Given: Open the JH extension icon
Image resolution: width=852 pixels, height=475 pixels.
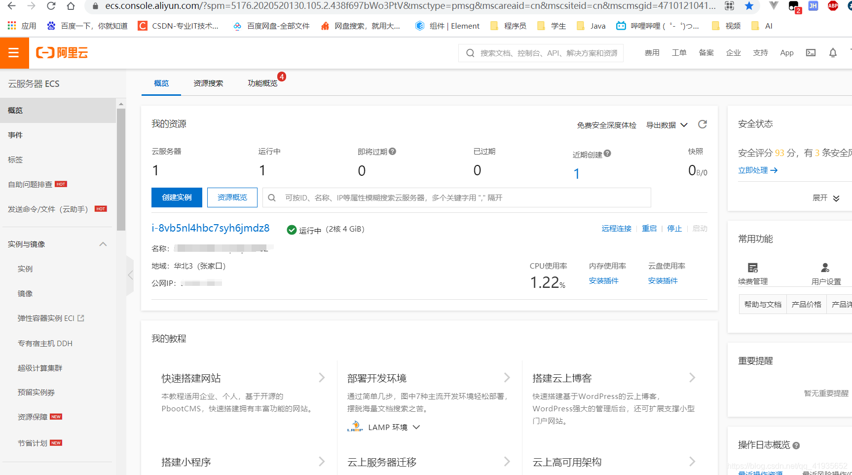Looking at the screenshot, I should coord(813,6).
